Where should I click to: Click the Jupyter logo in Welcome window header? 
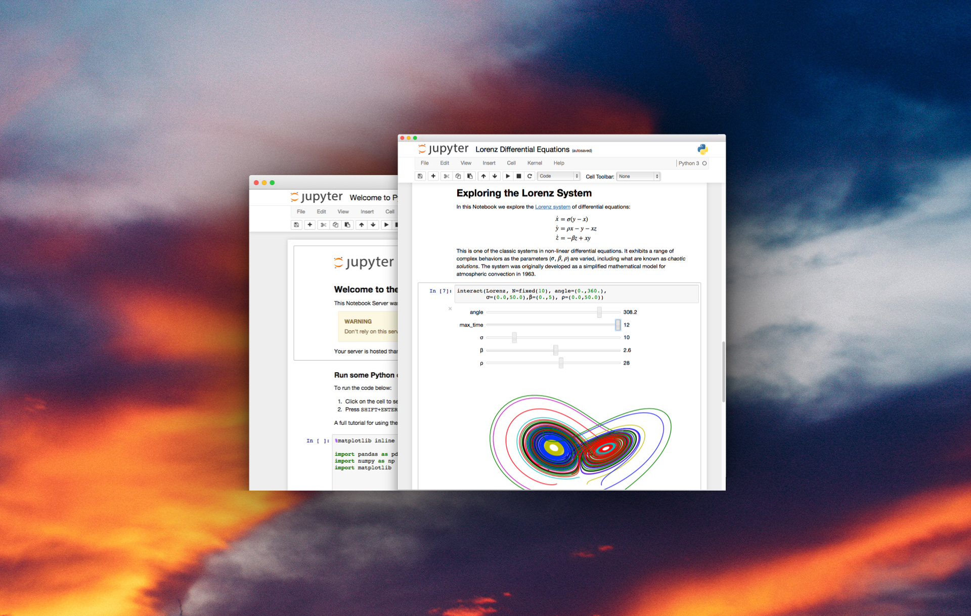[317, 197]
